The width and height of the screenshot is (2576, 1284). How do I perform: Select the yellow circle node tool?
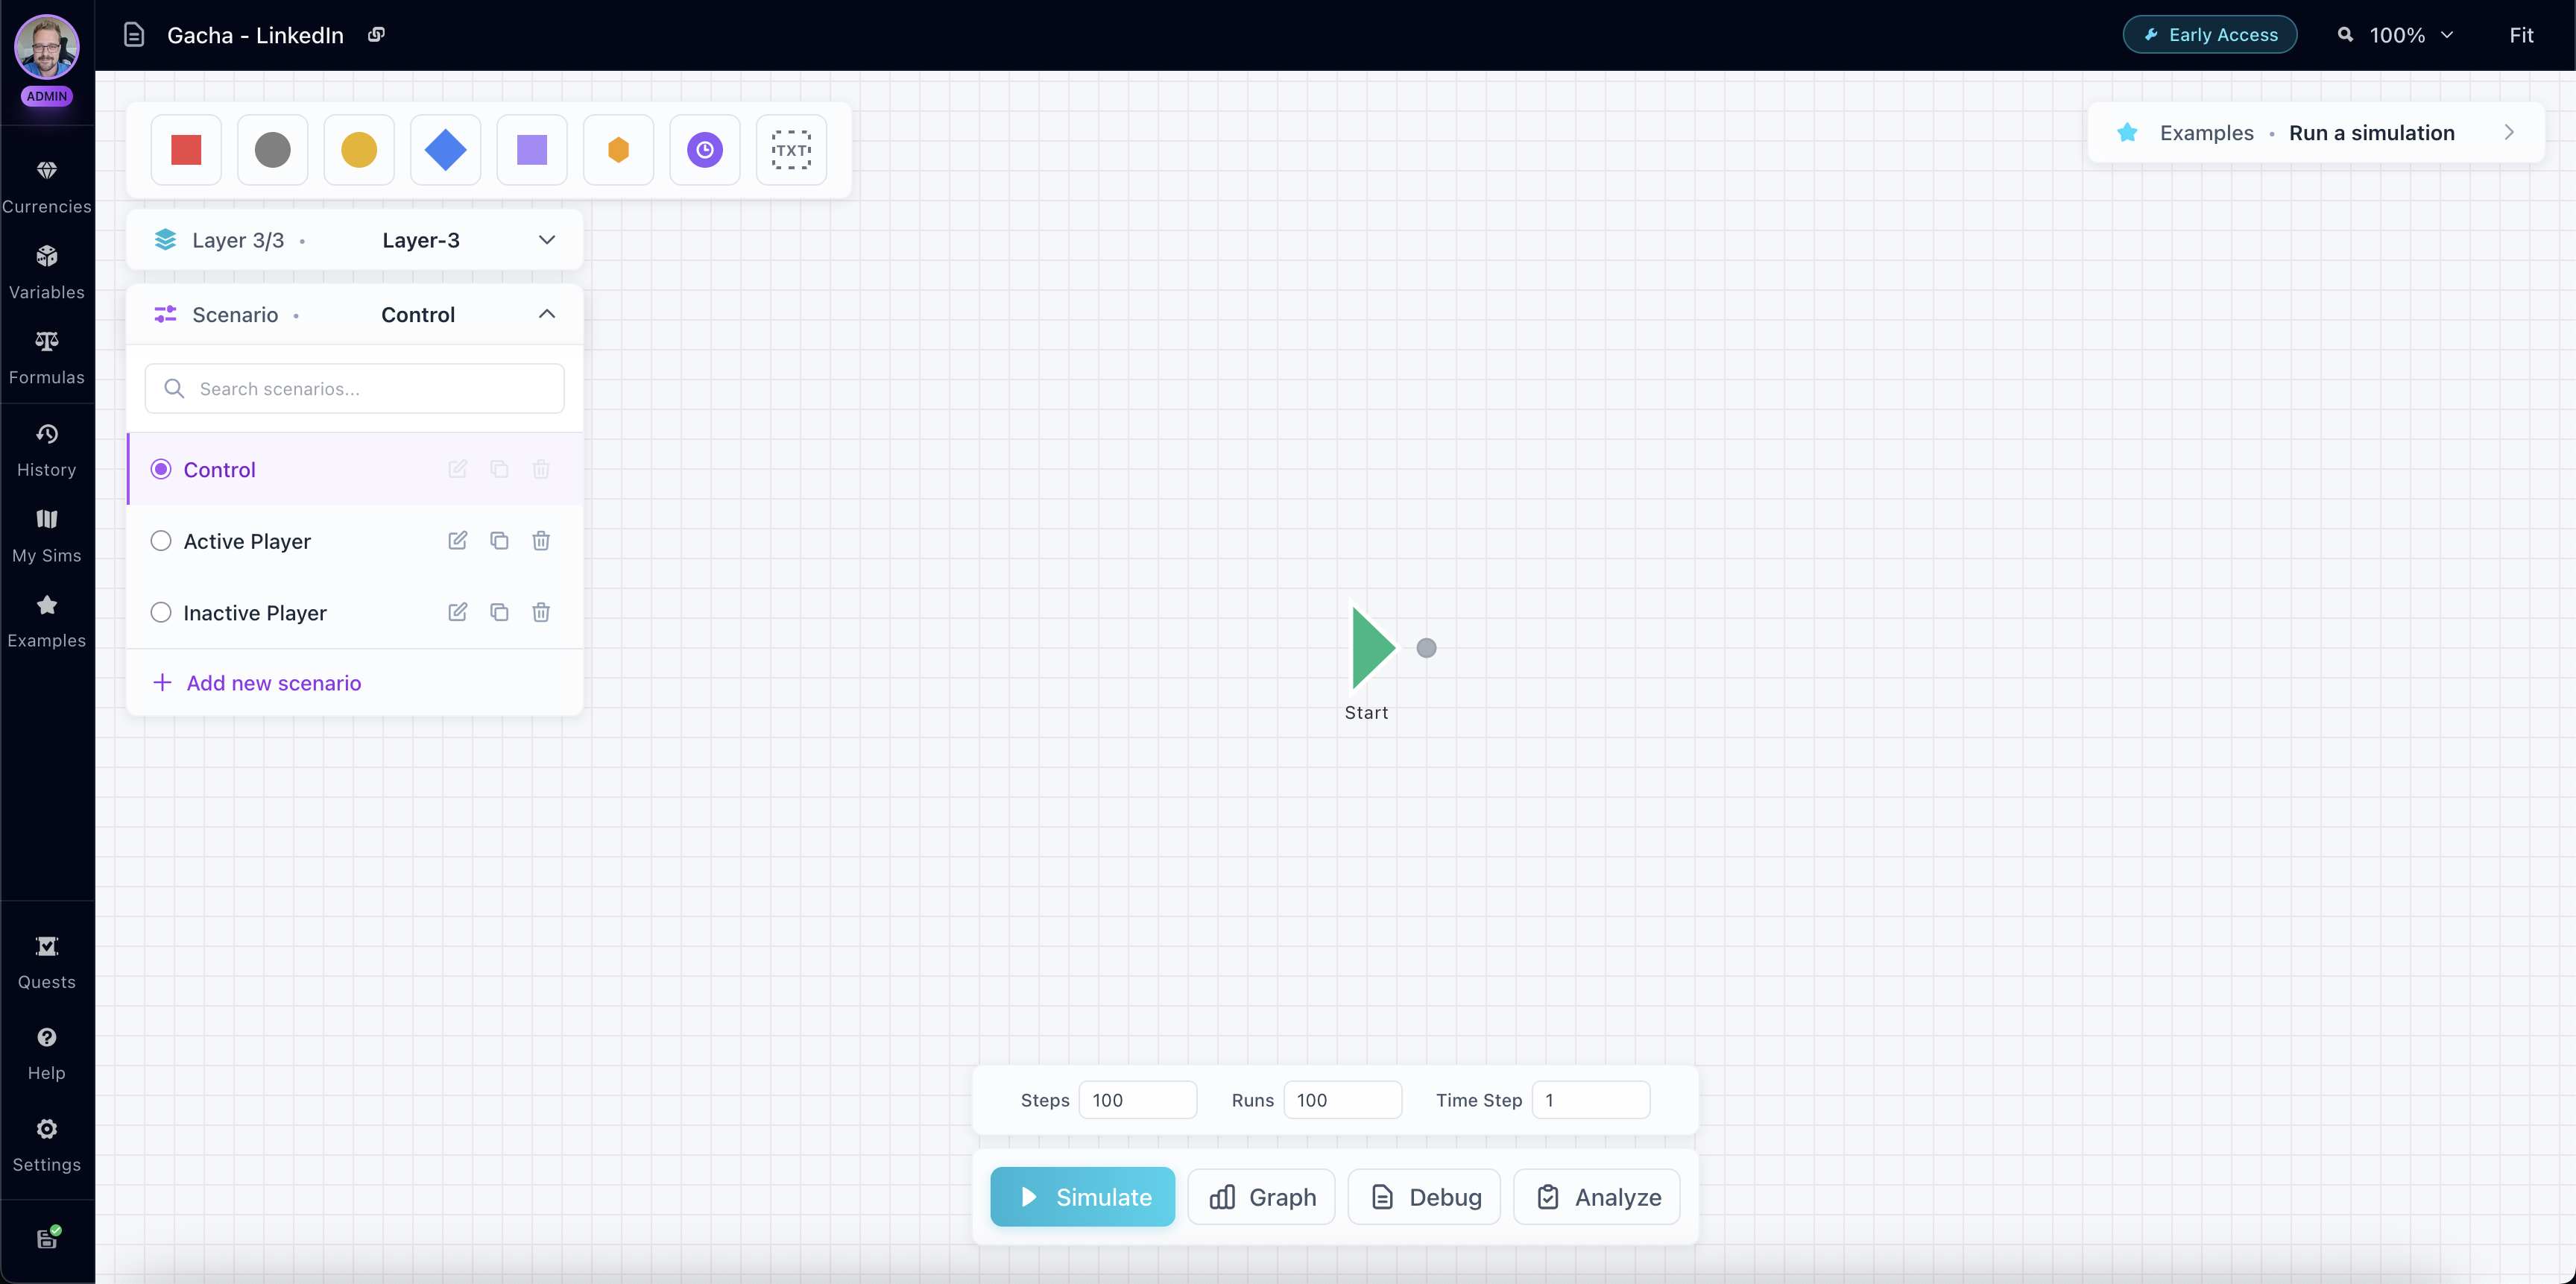click(x=359, y=150)
